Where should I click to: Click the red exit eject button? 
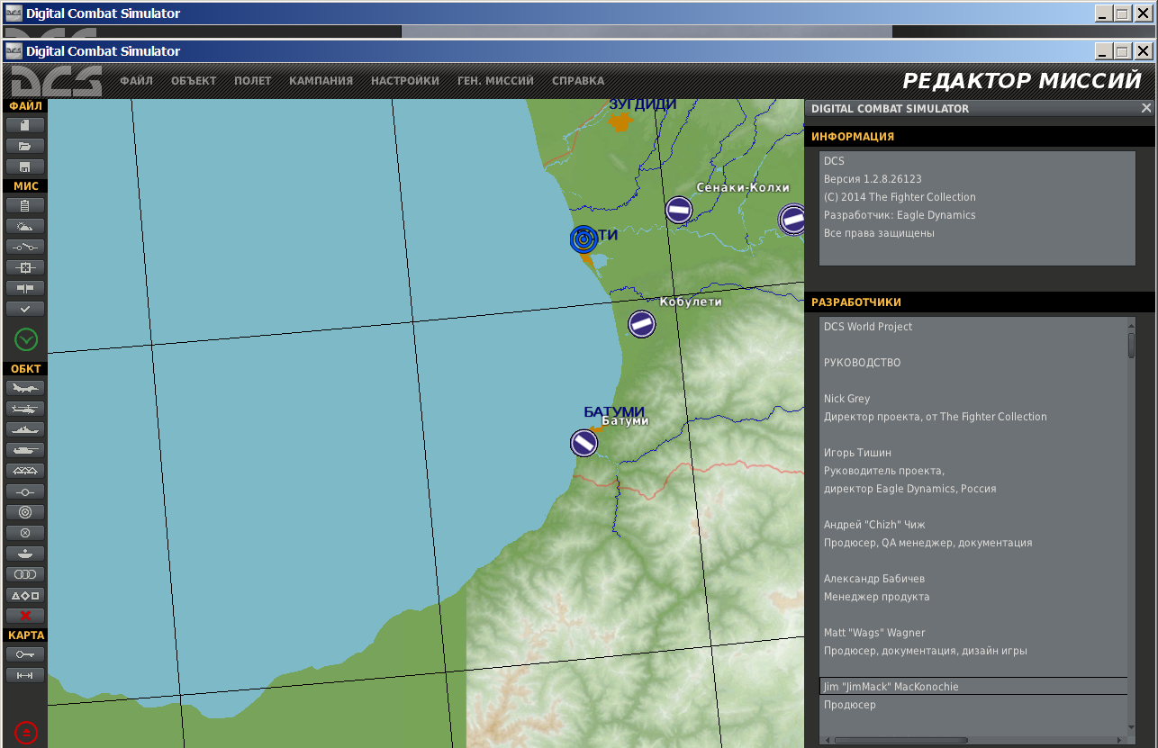click(x=26, y=733)
